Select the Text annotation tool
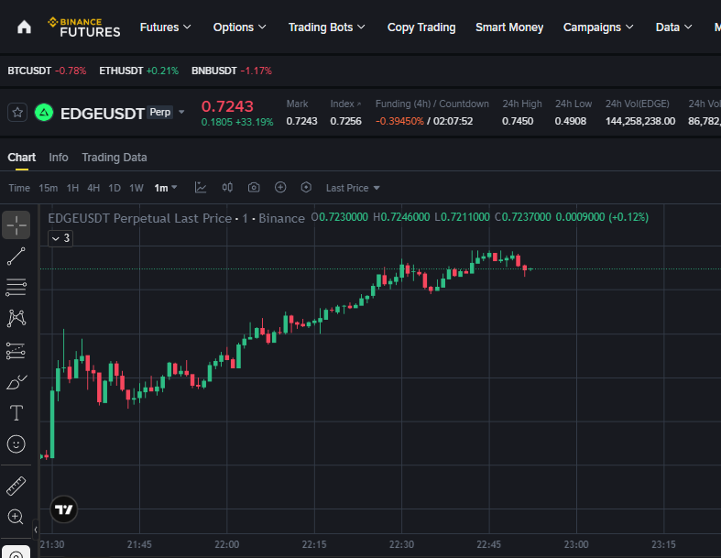Image resolution: width=721 pixels, height=558 pixels. (16, 412)
